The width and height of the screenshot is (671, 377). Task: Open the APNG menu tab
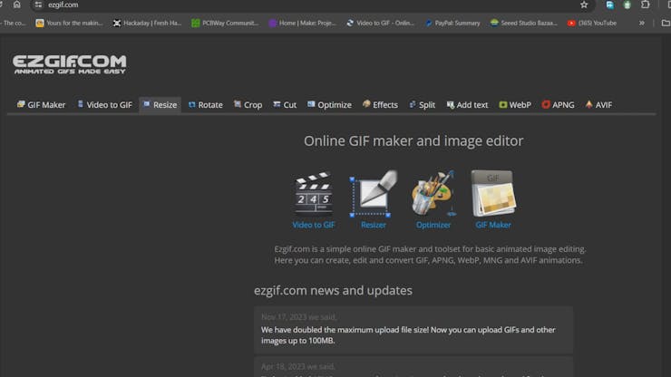point(558,105)
